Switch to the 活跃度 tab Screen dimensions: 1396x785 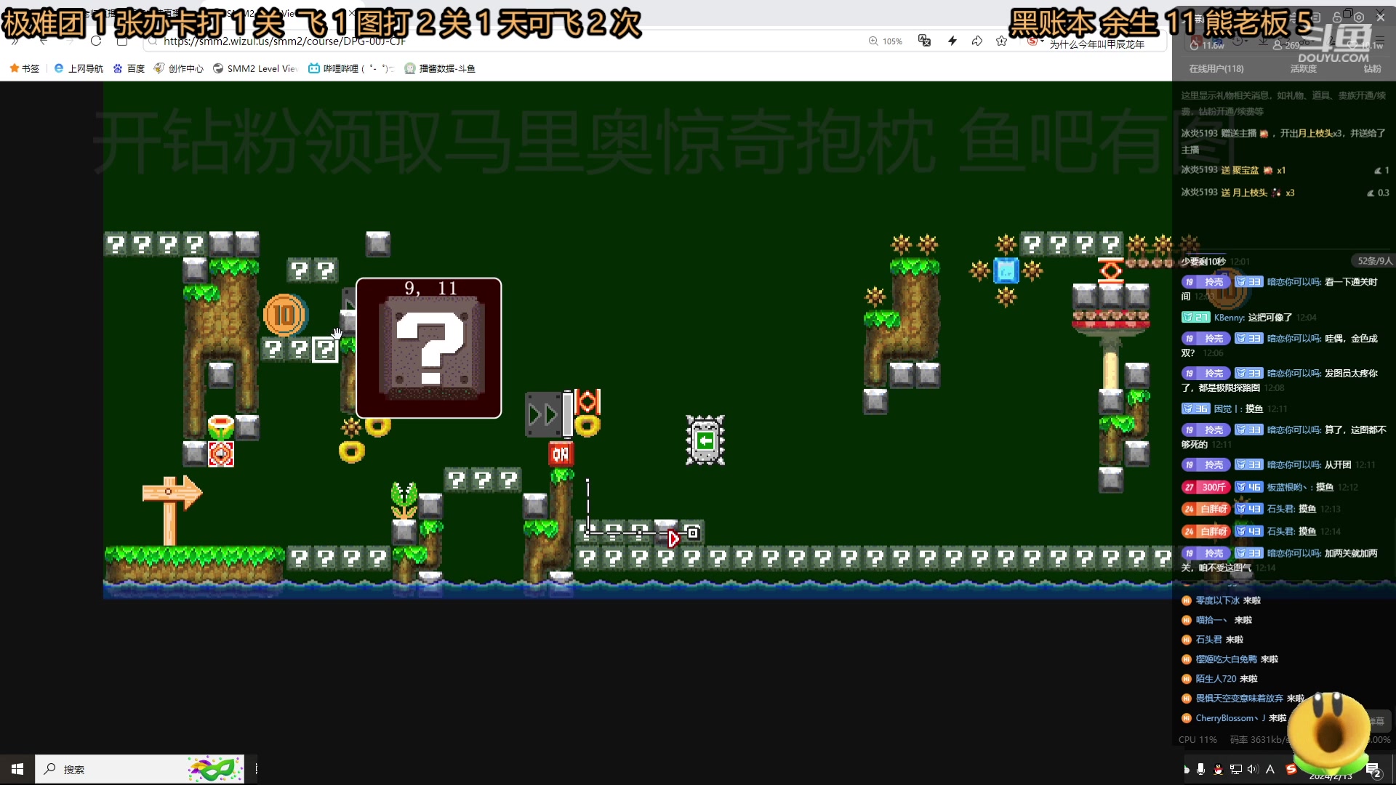(x=1304, y=68)
